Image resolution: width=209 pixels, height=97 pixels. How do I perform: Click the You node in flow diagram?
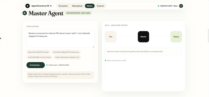click(111, 37)
